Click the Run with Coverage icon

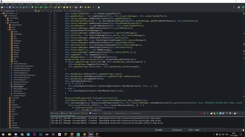click(46, 7)
